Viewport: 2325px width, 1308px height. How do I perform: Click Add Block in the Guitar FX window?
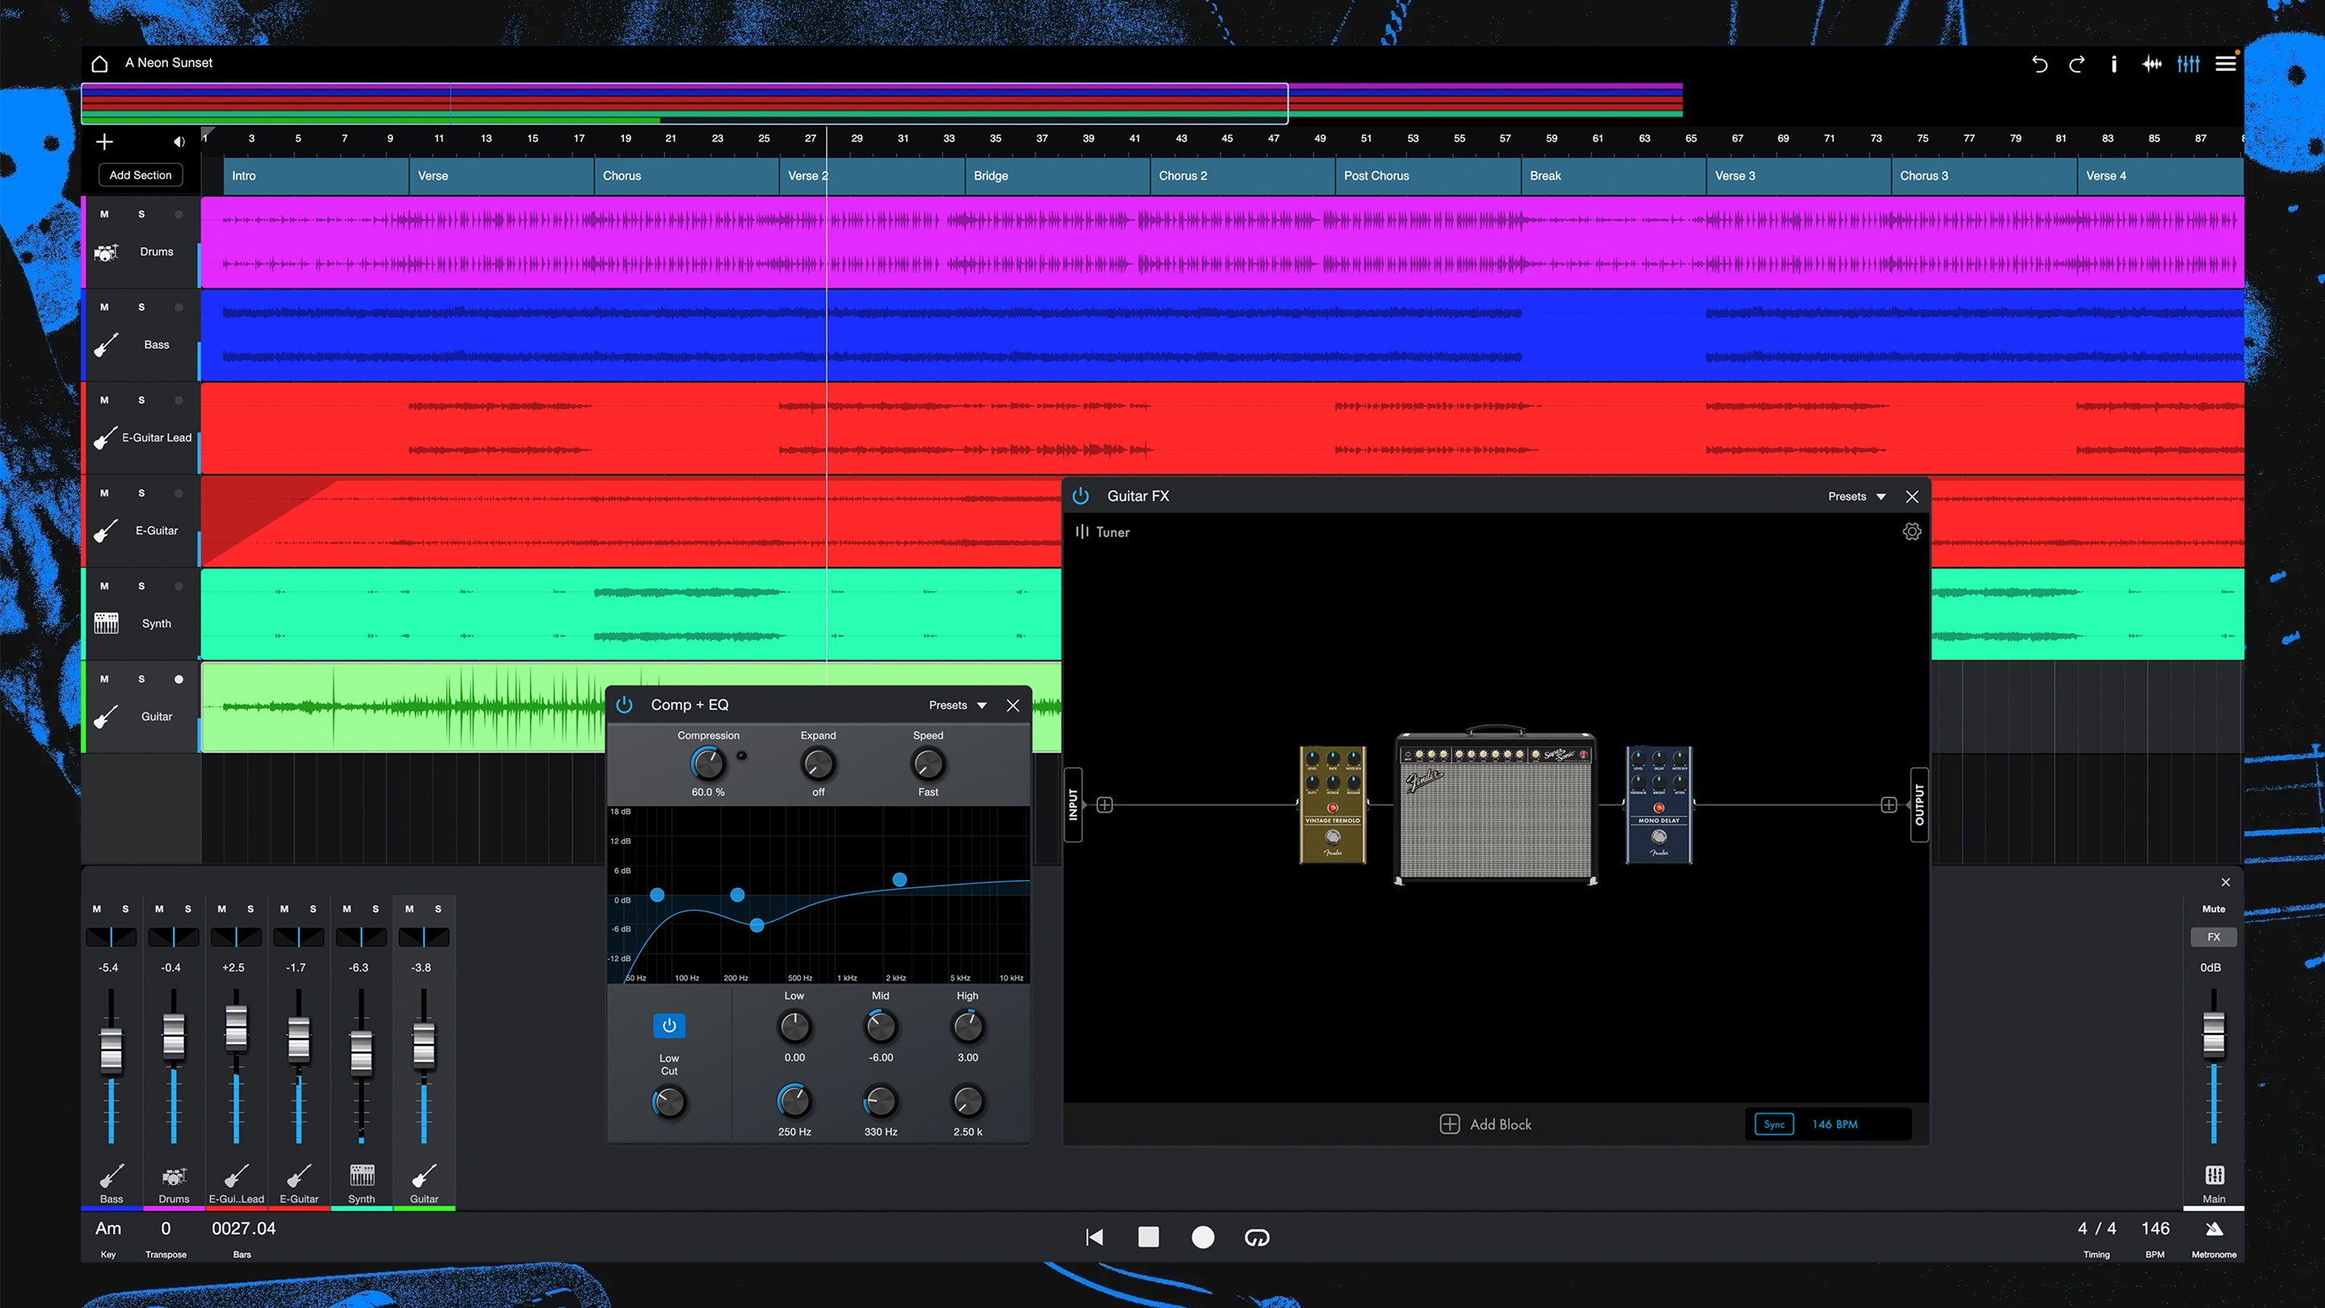[x=1485, y=1124]
